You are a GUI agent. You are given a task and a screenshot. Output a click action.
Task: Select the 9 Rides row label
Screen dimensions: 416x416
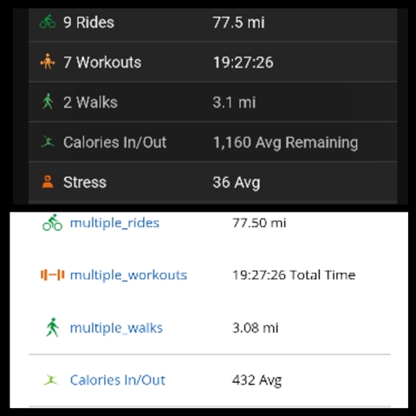88,23
